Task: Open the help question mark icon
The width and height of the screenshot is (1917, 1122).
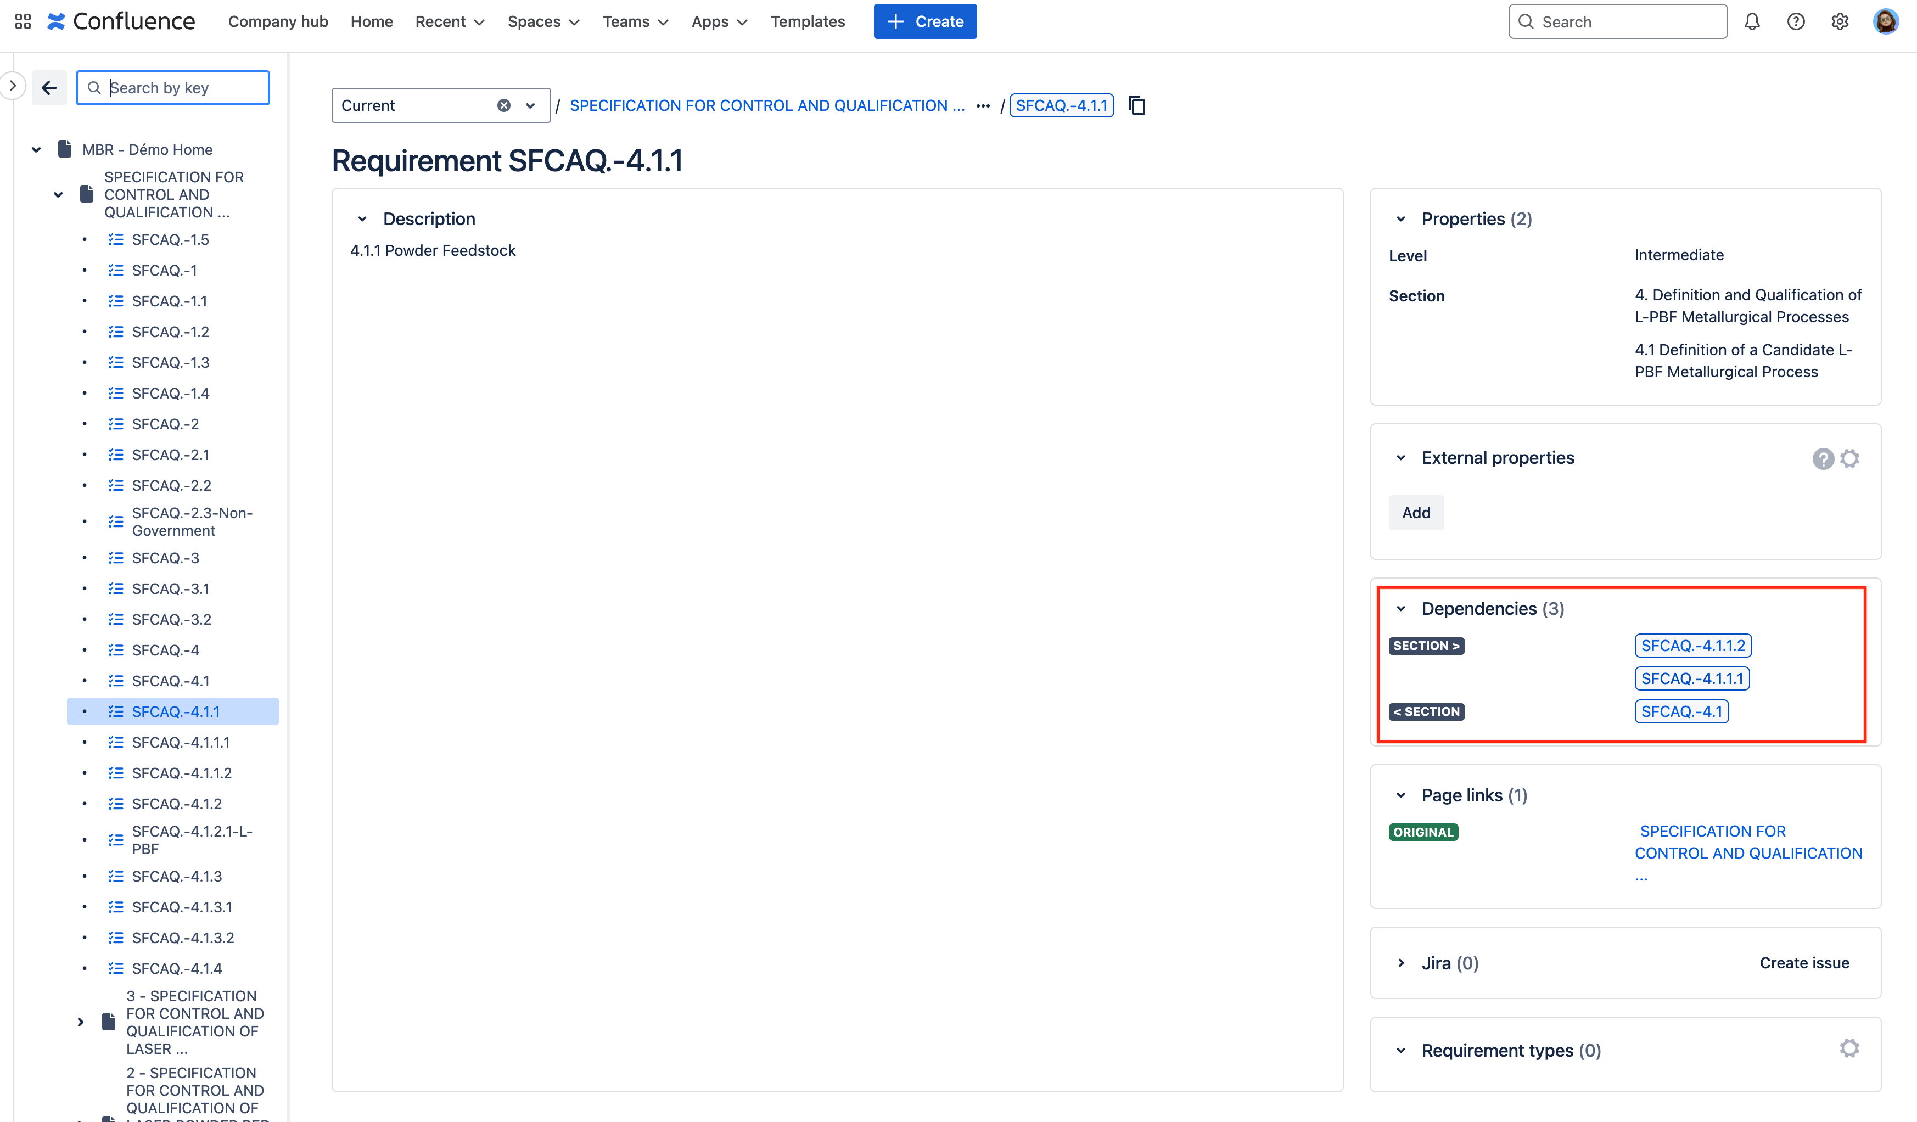Action: pos(1796,21)
